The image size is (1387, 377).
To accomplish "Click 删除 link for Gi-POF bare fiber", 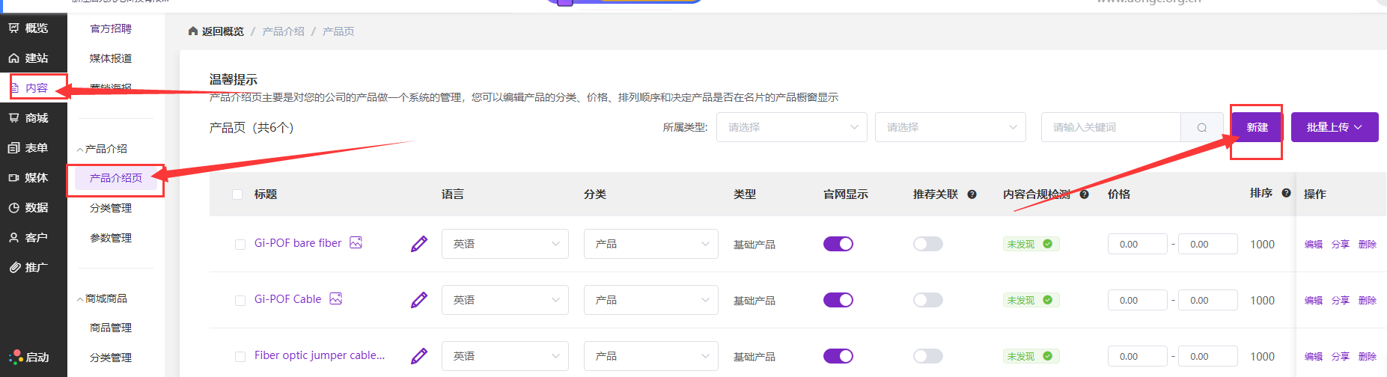I will pyautogui.click(x=1367, y=245).
